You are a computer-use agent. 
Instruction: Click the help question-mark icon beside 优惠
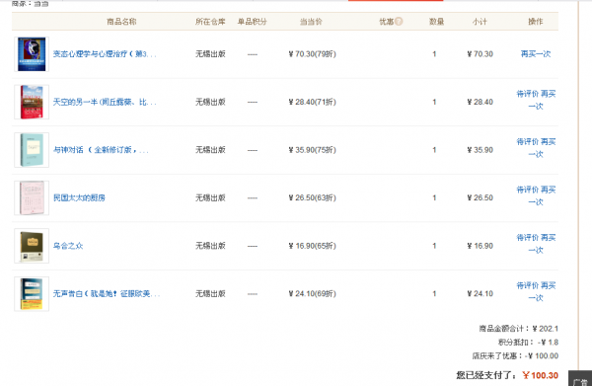coord(399,22)
